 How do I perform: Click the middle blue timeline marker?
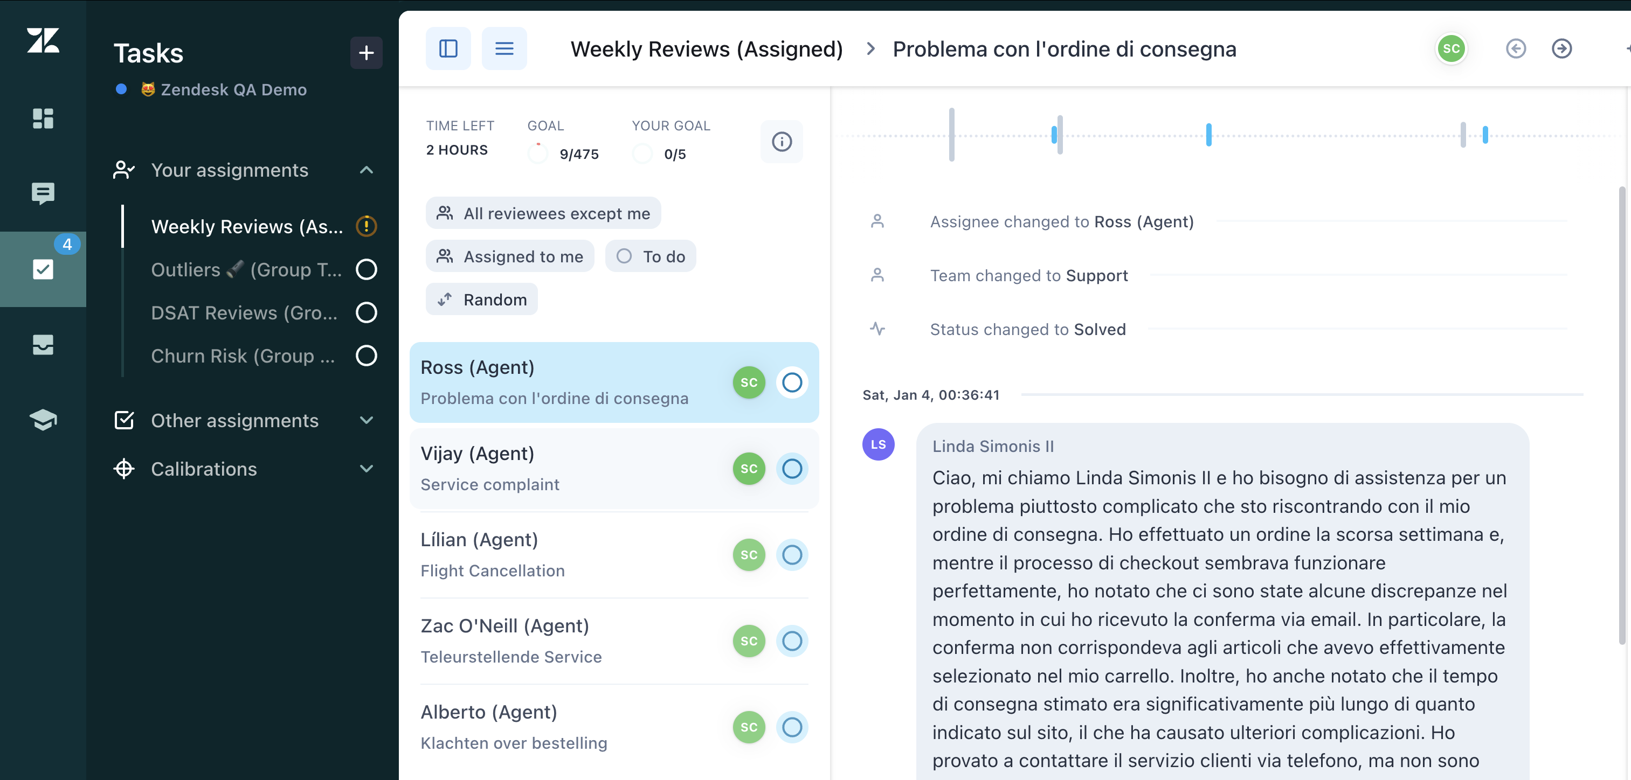1208,135
